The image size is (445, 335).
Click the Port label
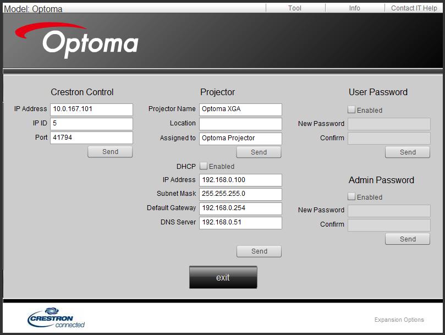[41, 138]
